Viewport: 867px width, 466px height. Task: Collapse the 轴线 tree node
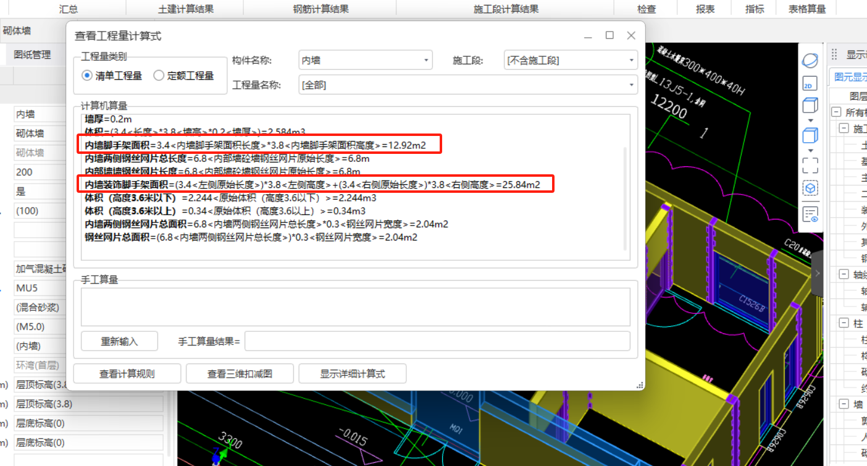(x=844, y=274)
